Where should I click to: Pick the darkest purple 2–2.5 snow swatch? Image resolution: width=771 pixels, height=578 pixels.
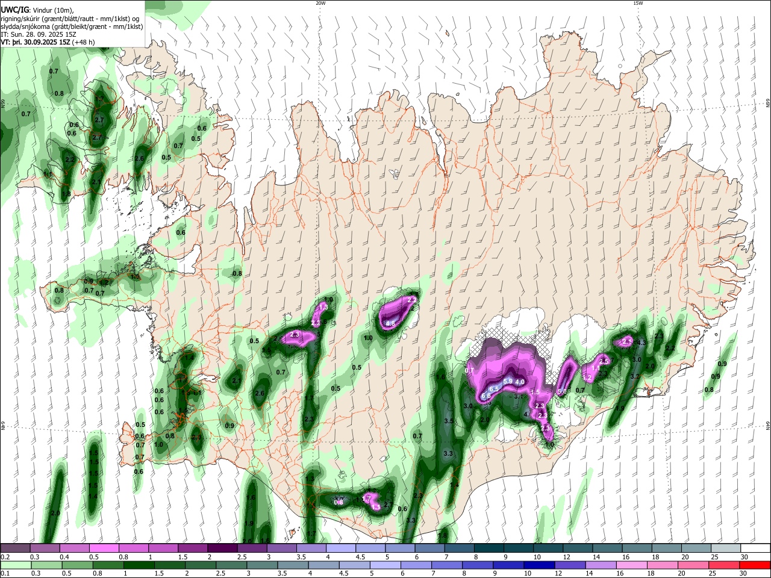tap(222, 548)
